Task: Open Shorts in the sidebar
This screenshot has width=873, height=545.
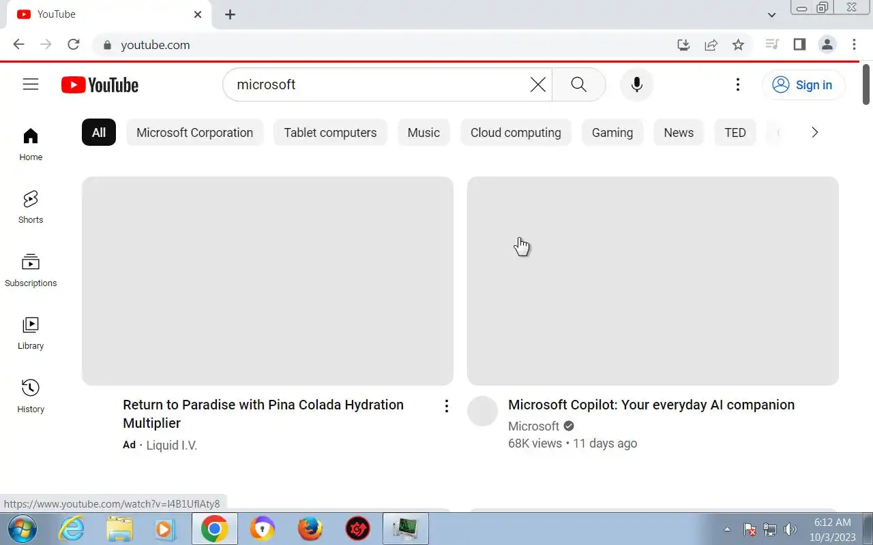Action: pos(31,207)
